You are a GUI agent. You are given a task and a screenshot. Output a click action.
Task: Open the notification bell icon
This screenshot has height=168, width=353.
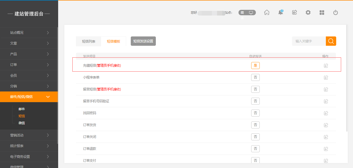pyautogui.click(x=280, y=12)
